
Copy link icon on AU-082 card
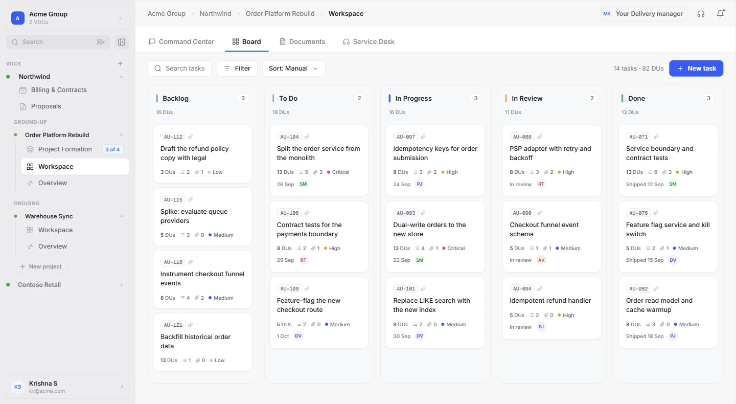[x=656, y=289]
